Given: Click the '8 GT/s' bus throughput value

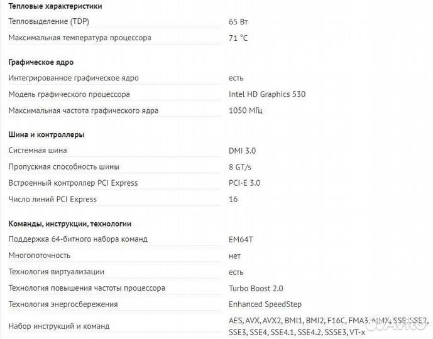Looking at the screenshot, I should 240,167.
